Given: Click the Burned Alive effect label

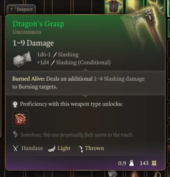Looking at the screenshot, I should (28, 79).
